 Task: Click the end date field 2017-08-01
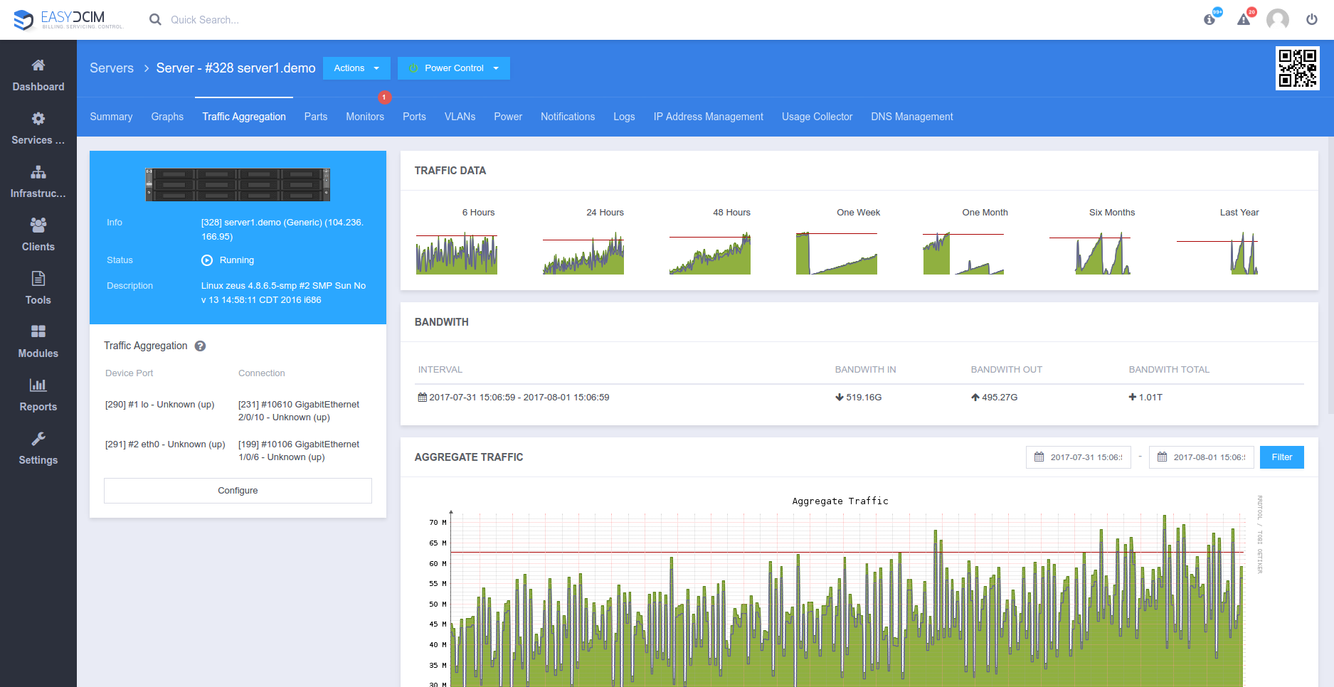point(1201,457)
